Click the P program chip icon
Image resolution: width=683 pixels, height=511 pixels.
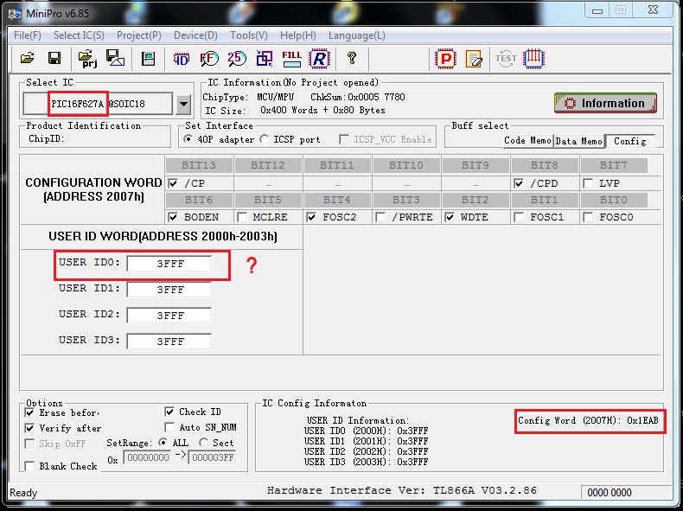(x=445, y=59)
